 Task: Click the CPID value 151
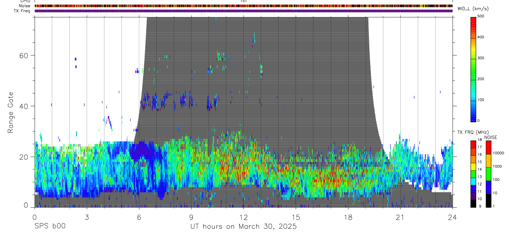tap(243, 1)
